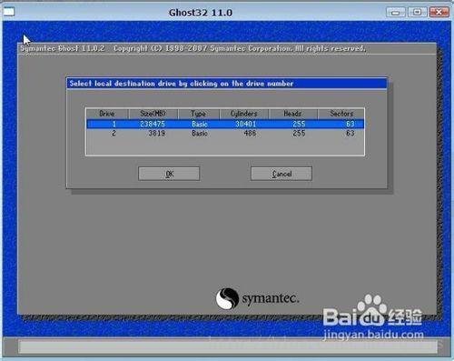Click the Size(MB) column header
Viewport: 454px width, 361px height.
point(153,114)
